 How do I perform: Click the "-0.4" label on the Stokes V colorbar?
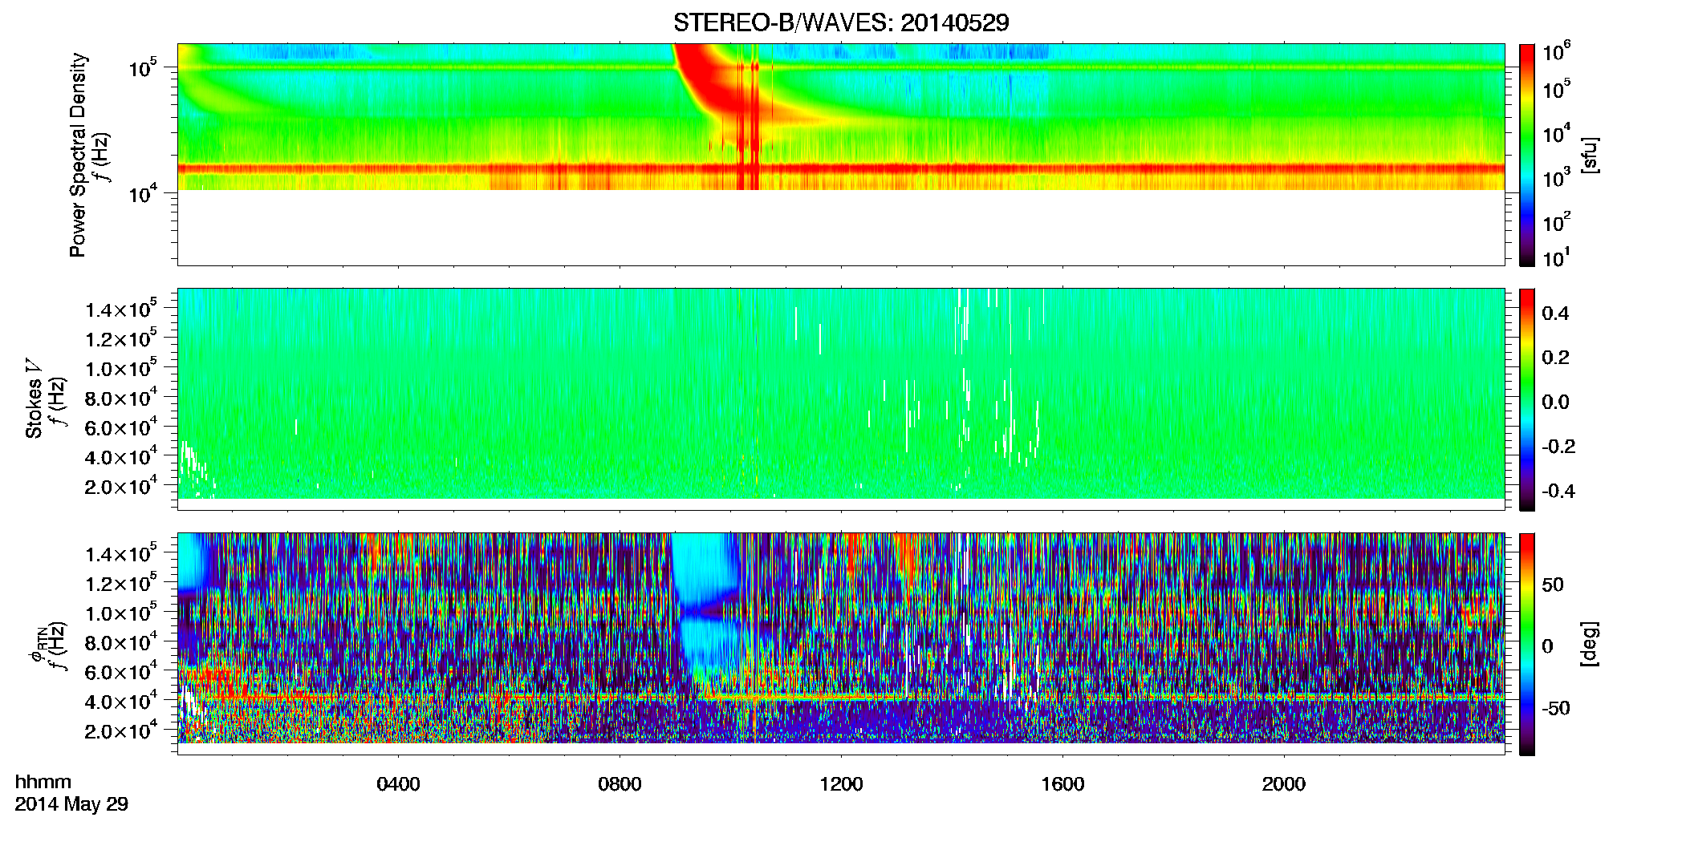click(1558, 492)
